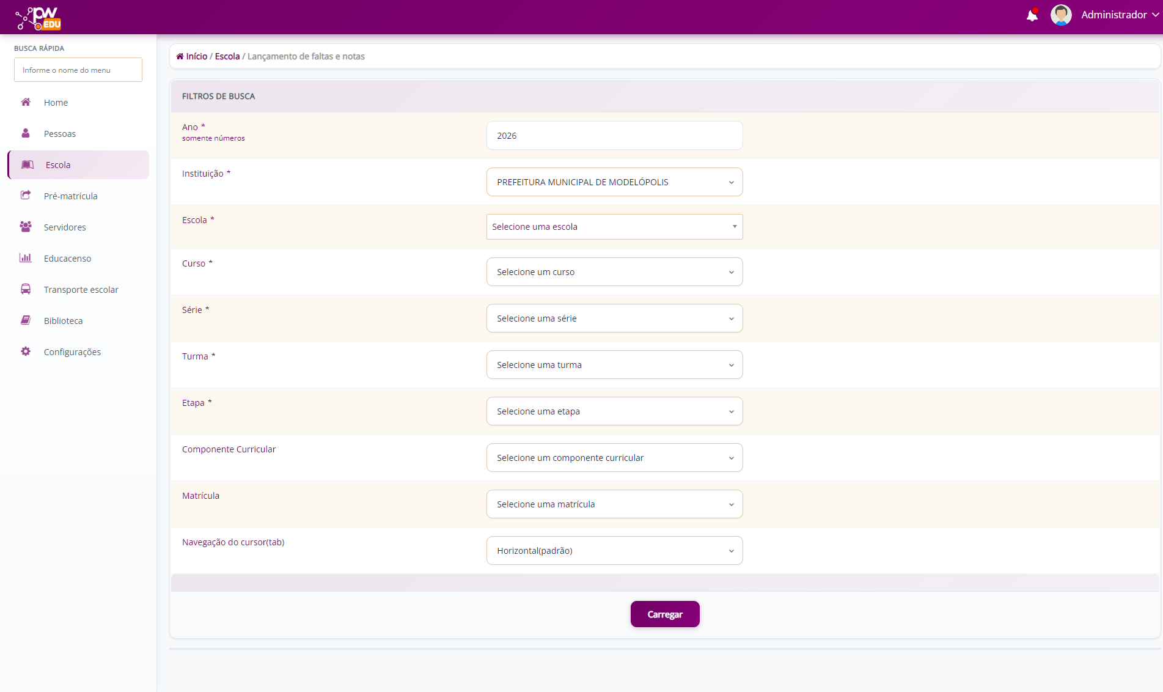Go to Início breadcrumb link
1163x692 pixels.
[x=196, y=56]
